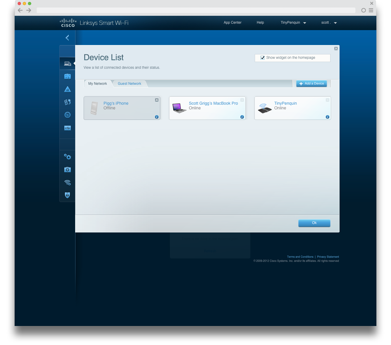
Task: Open the Wireless settings icon
Action: 68,183
